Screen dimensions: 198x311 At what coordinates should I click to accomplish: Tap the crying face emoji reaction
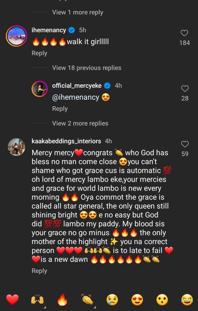click(112, 300)
